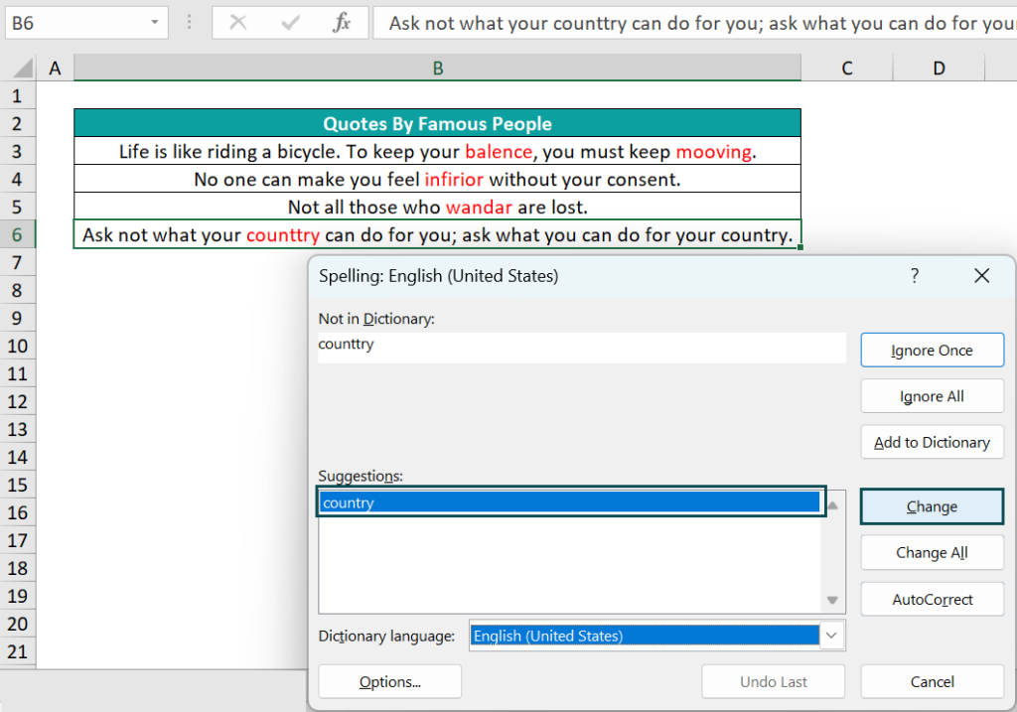Select the suggestion 'country' in list
The width and height of the screenshot is (1017, 712).
click(x=570, y=503)
